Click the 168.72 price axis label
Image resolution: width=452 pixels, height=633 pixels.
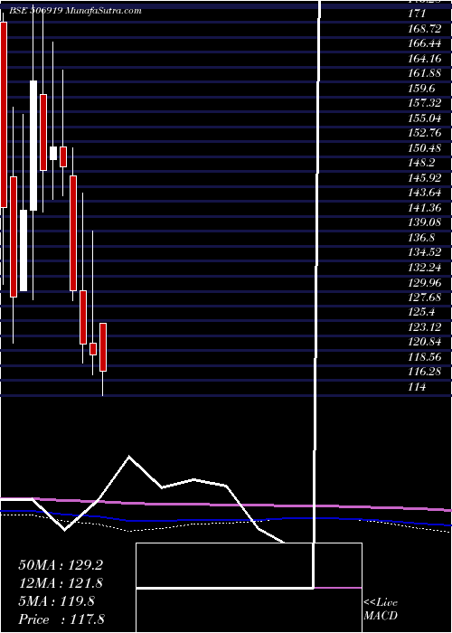coord(425,29)
